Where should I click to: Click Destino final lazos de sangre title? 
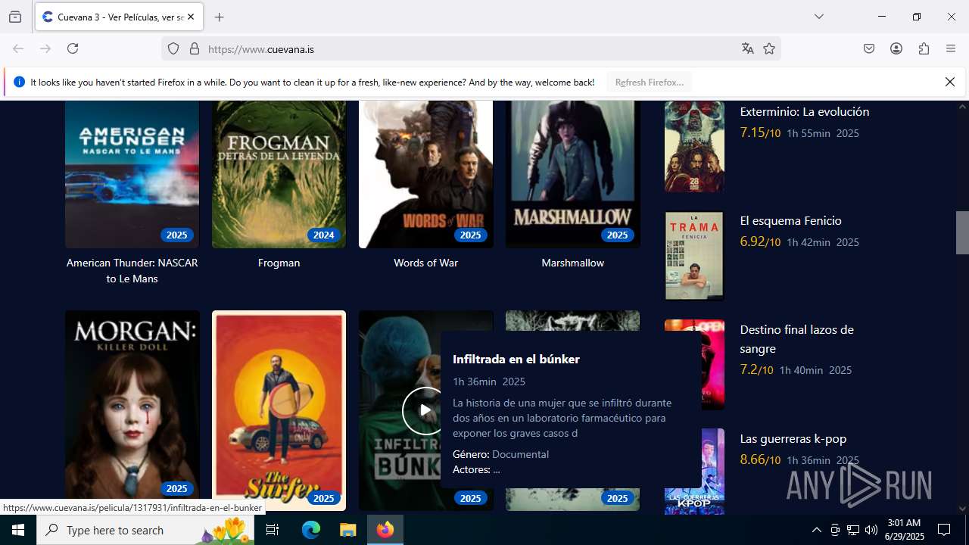(796, 339)
